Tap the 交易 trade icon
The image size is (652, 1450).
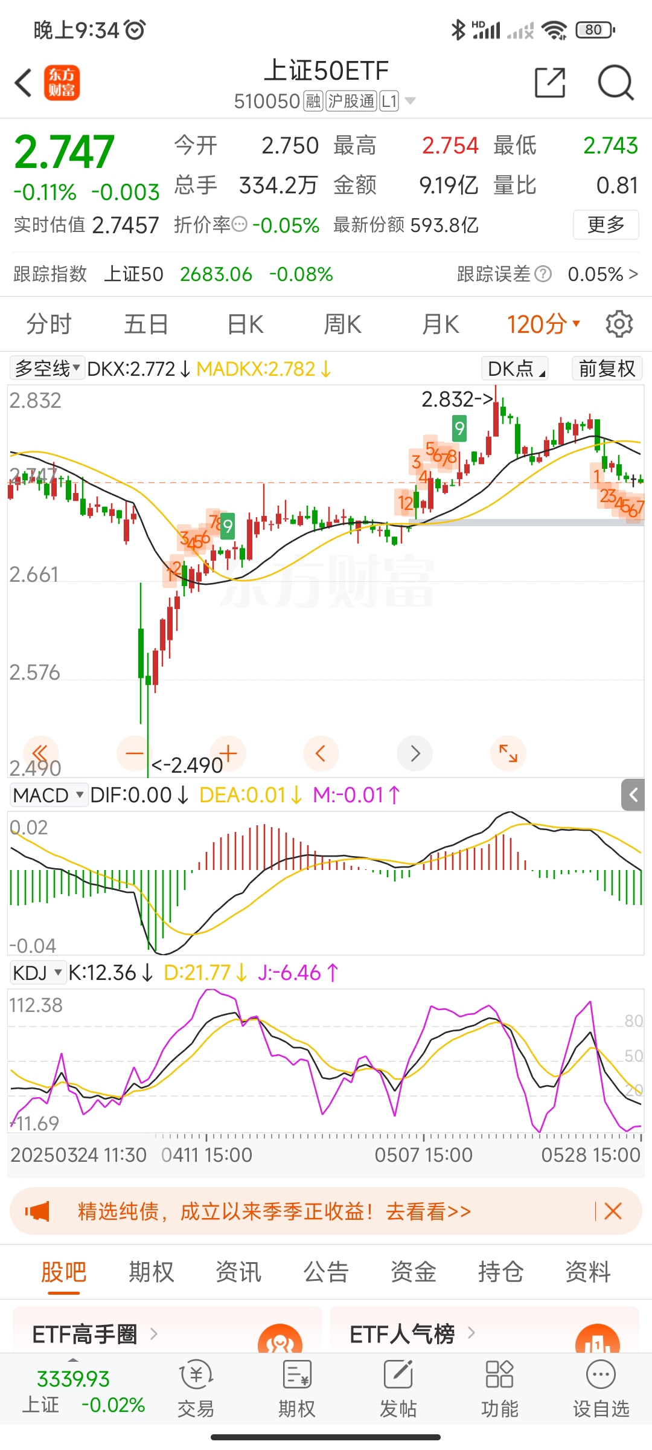(x=196, y=1389)
